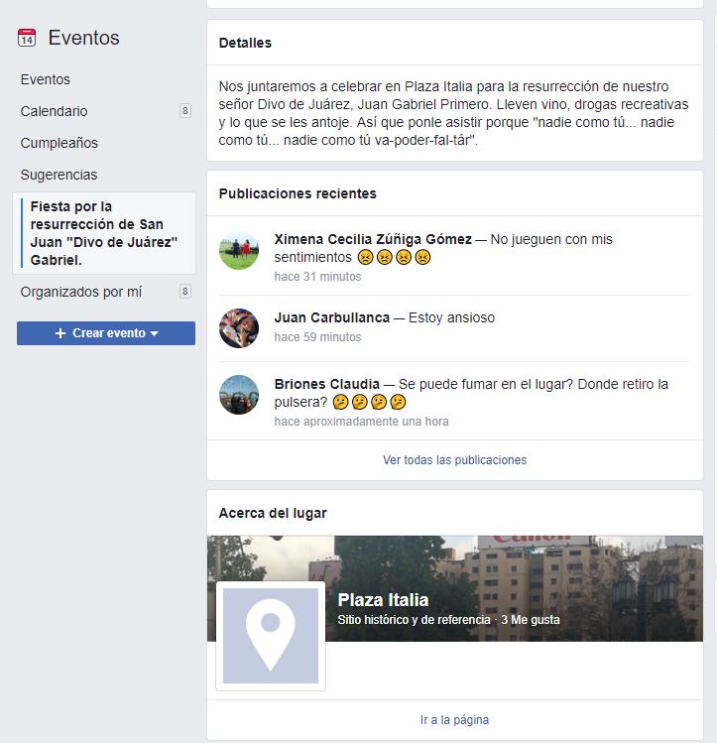Expand the Crear evento dropdown arrow

[154, 333]
